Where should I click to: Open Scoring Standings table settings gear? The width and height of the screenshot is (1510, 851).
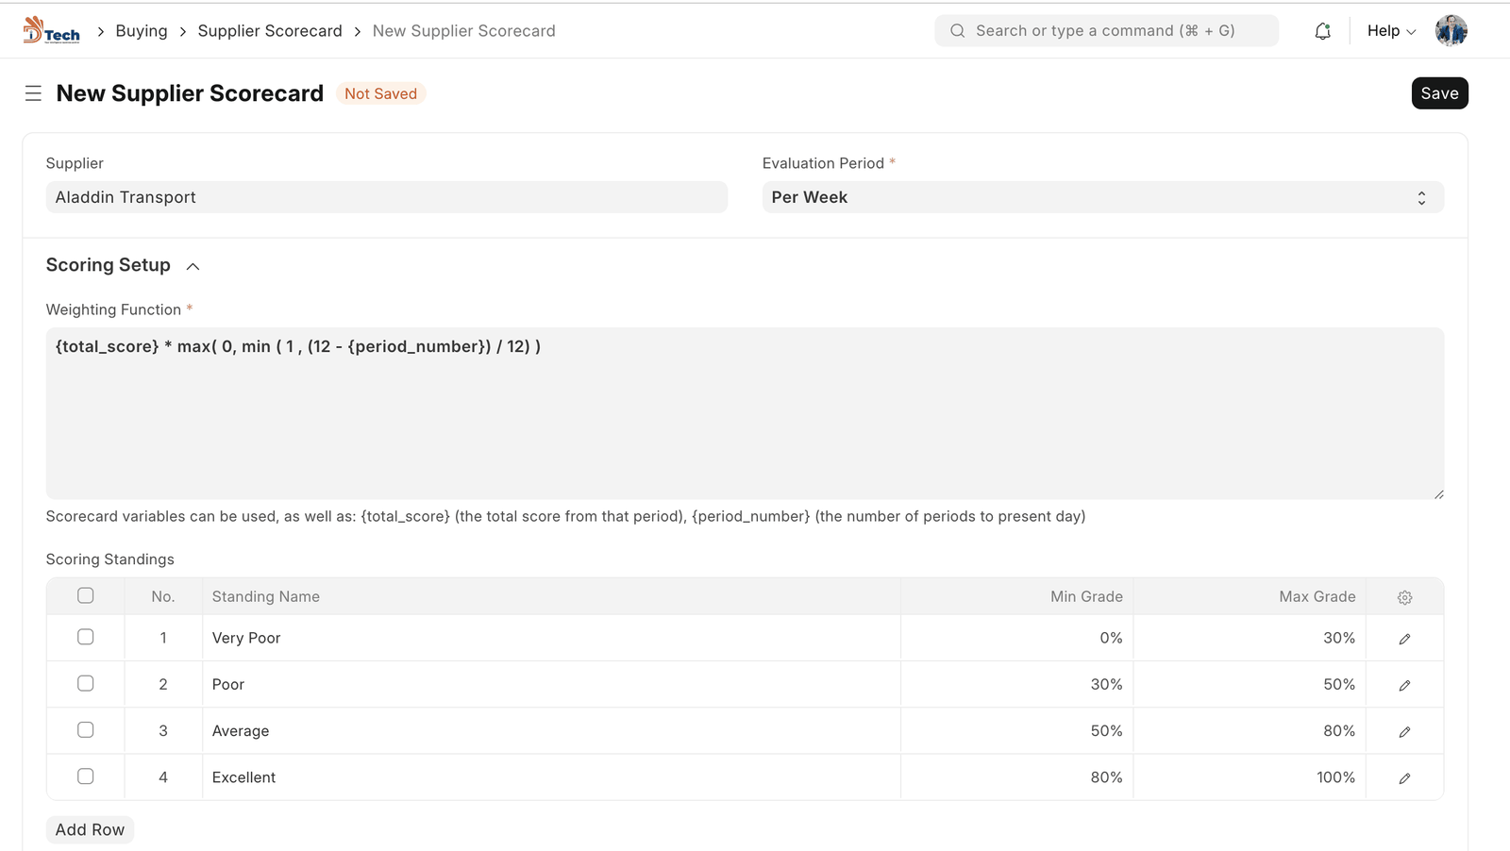[1404, 597]
